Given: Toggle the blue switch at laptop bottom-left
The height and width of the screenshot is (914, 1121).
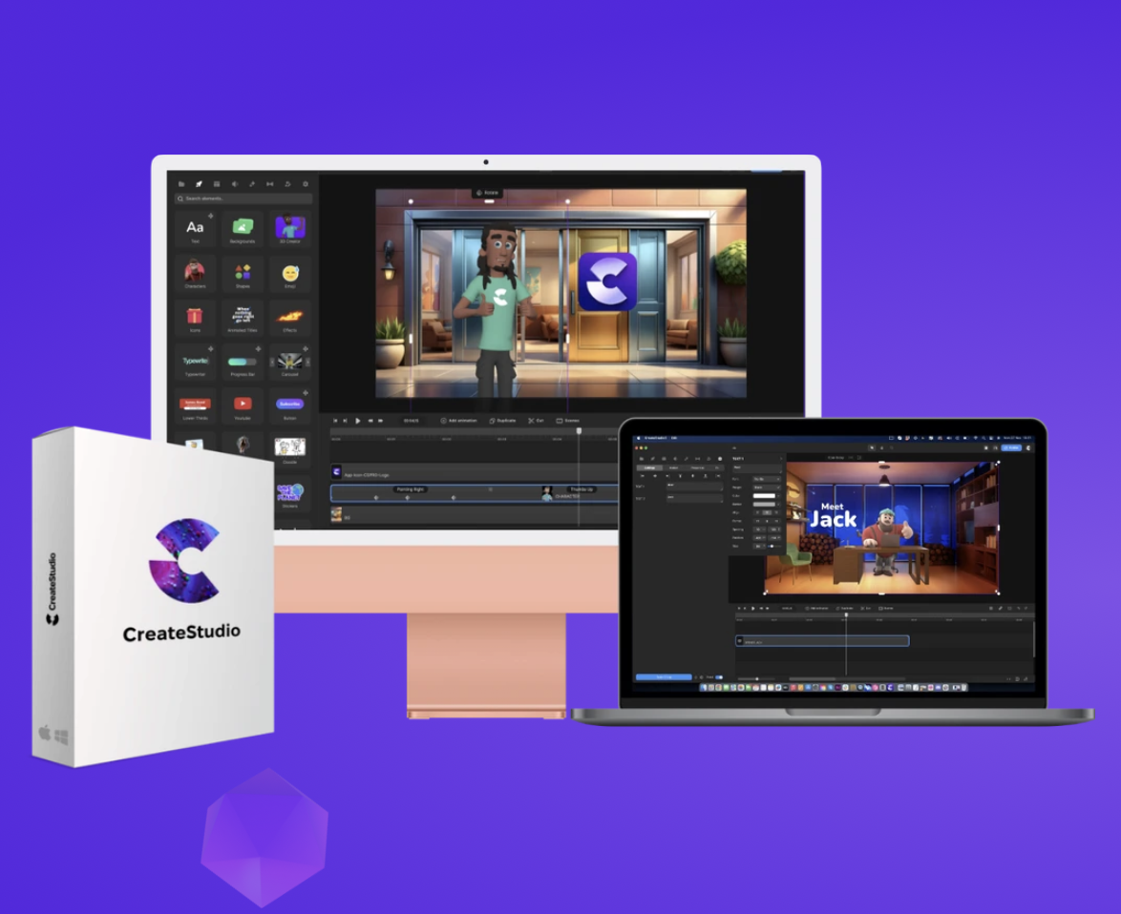Looking at the screenshot, I should coord(718,677).
